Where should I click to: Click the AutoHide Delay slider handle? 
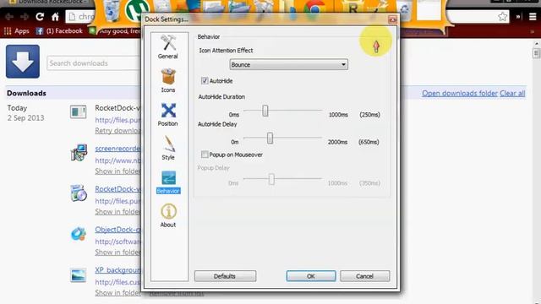(x=270, y=138)
